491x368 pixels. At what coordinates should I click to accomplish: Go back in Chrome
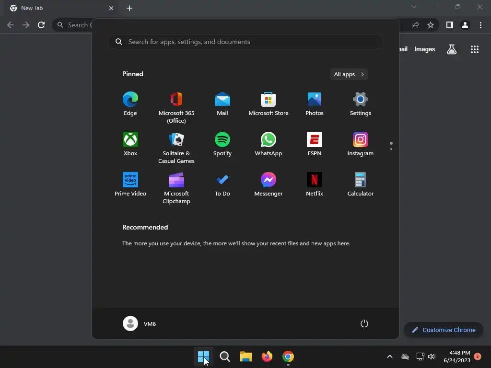click(11, 25)
